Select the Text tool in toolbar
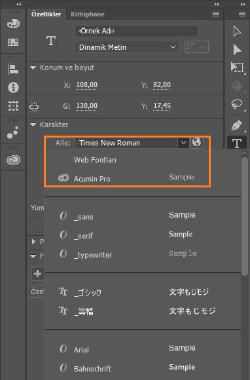This screenshot has width=250, height=380. click(237, 143)
